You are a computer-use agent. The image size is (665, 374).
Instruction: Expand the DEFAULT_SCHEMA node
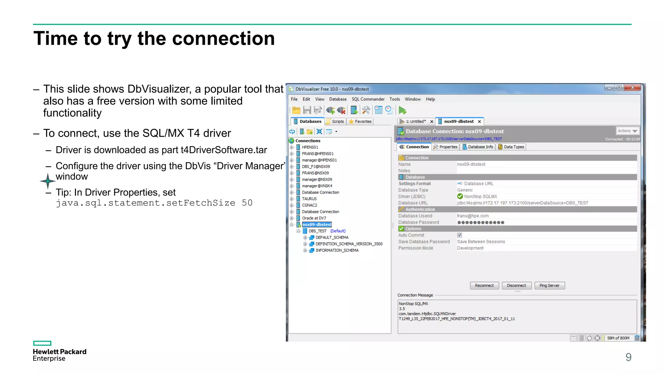305,238
